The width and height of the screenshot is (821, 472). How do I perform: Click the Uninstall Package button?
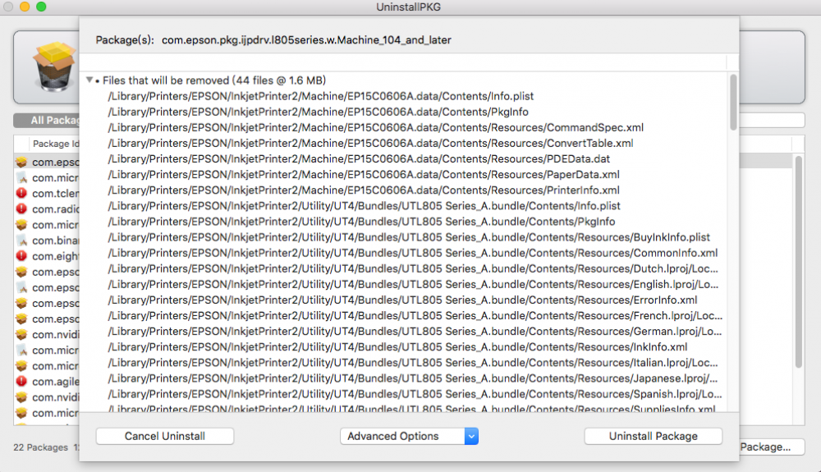tap(653, 436)
